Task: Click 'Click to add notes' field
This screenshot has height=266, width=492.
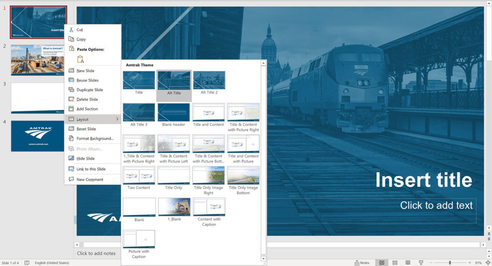Action: click(x=96, y=253)
